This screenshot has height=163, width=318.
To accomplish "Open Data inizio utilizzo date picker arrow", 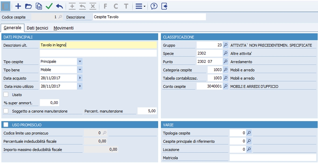I will point(80,86).
